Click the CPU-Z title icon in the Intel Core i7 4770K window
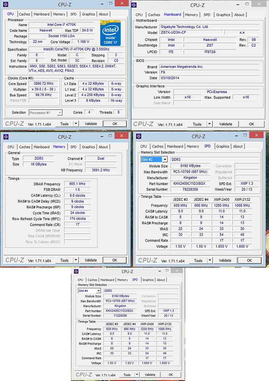This screenshot has width=269, height=381. pos(6,4)
